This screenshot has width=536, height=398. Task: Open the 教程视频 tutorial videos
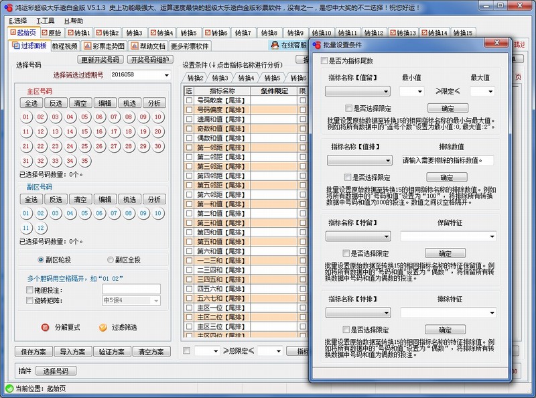coord(65,46)
